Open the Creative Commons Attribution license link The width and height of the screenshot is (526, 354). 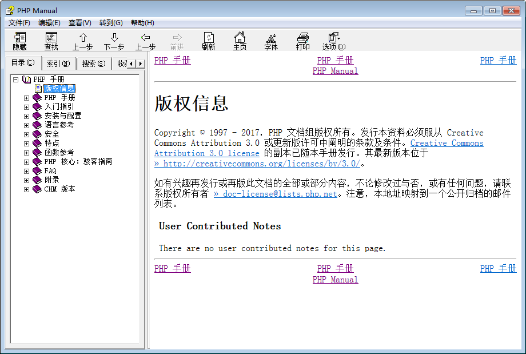click(447, 143)
